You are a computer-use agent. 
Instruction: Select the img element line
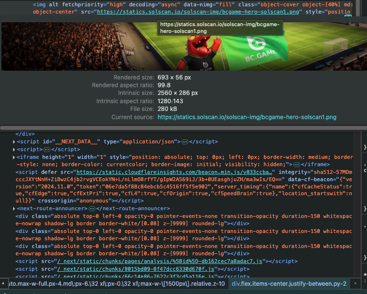pos(193,8)
